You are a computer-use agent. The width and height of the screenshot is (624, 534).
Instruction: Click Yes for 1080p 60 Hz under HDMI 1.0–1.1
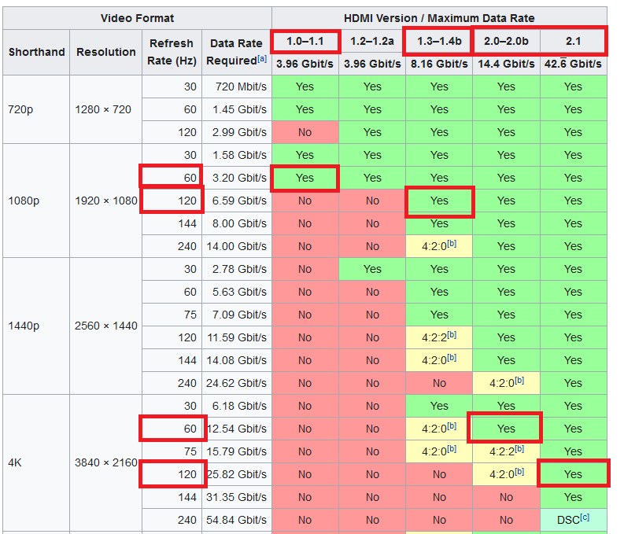(305, 178)
